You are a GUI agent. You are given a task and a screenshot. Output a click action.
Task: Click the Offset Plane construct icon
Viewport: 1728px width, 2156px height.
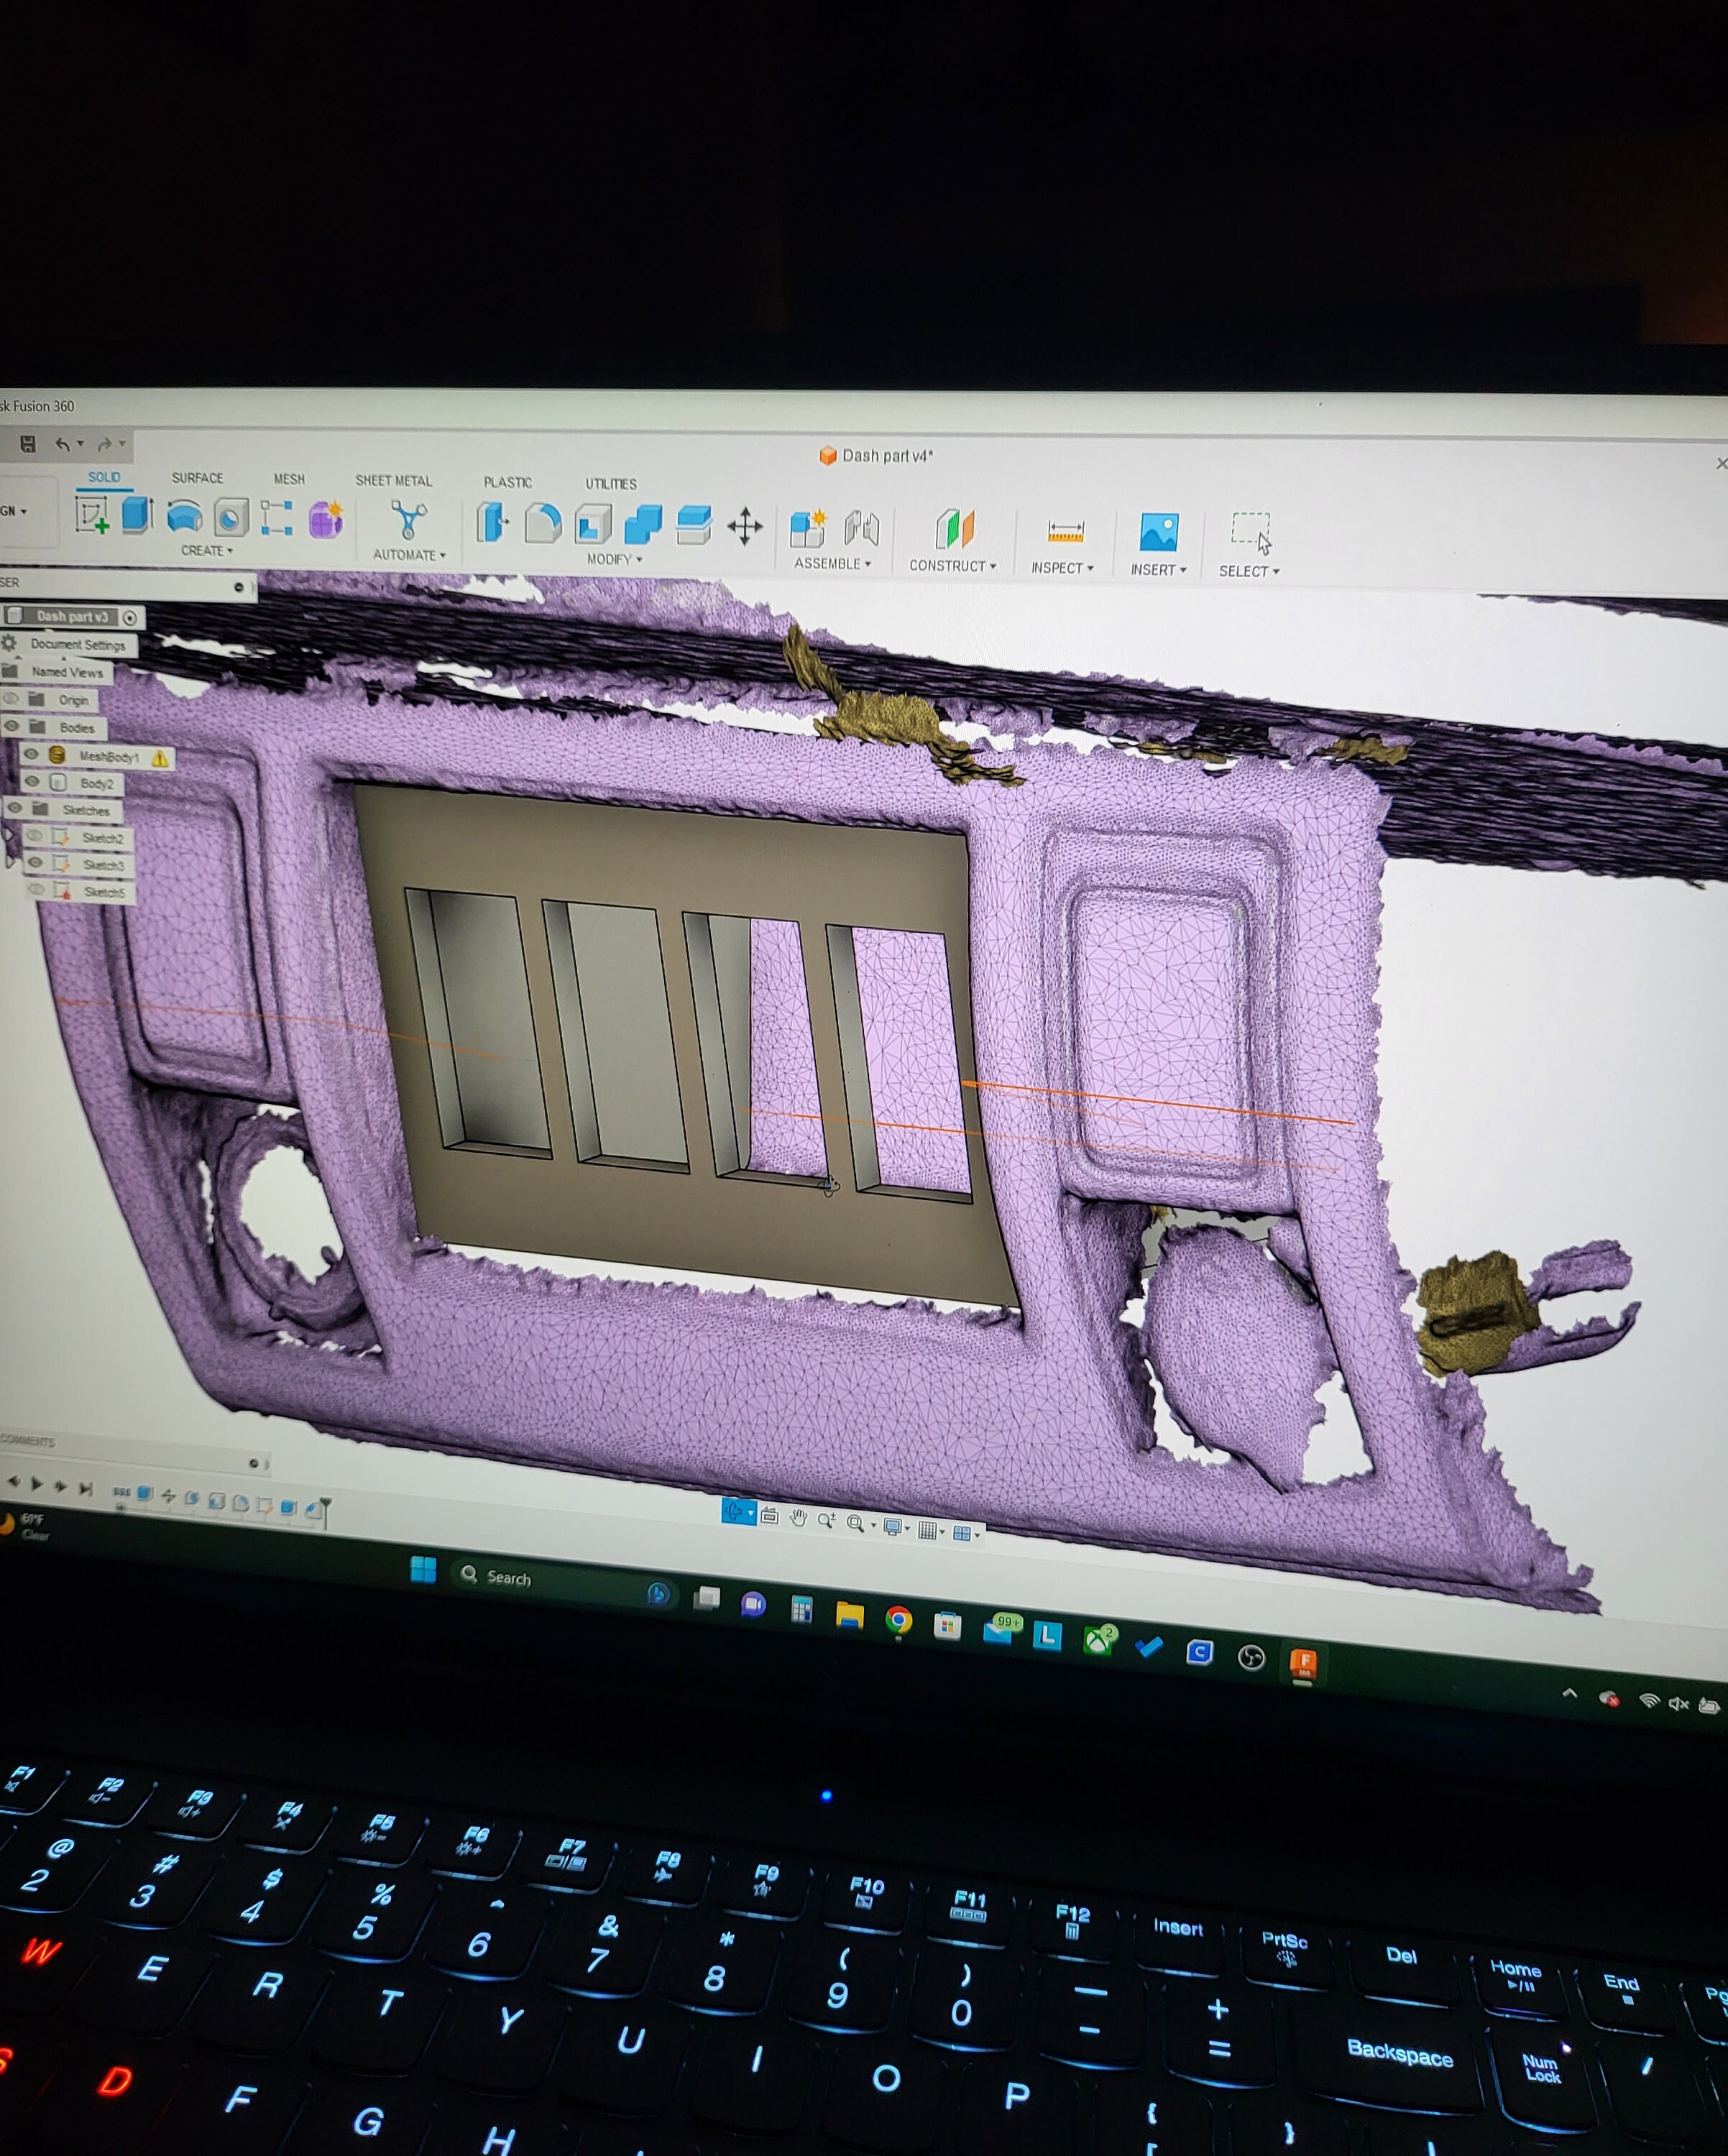pyautogui.click(x=955, y=529)
